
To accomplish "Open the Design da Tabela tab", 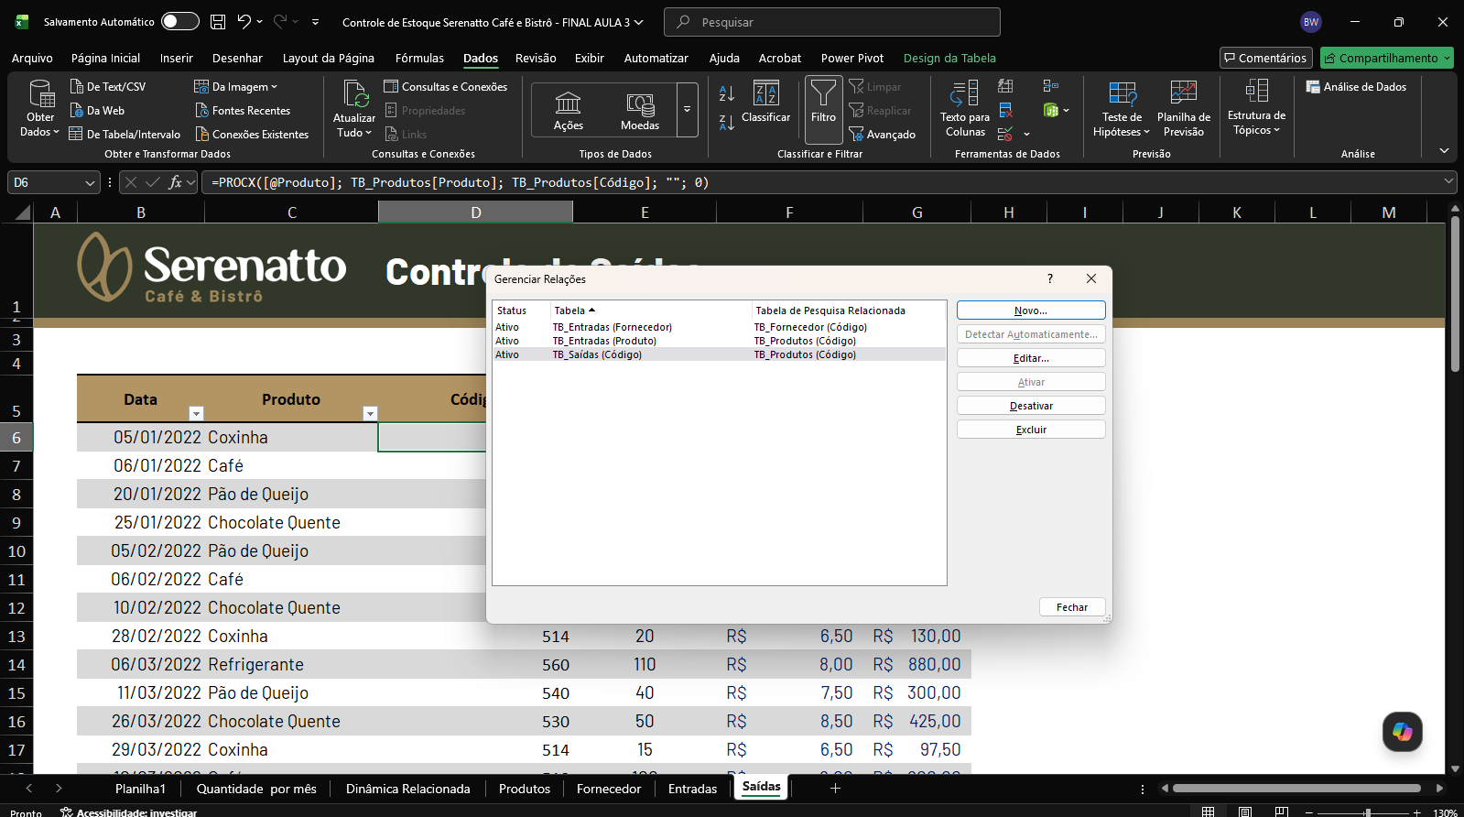I will point(949,58).
